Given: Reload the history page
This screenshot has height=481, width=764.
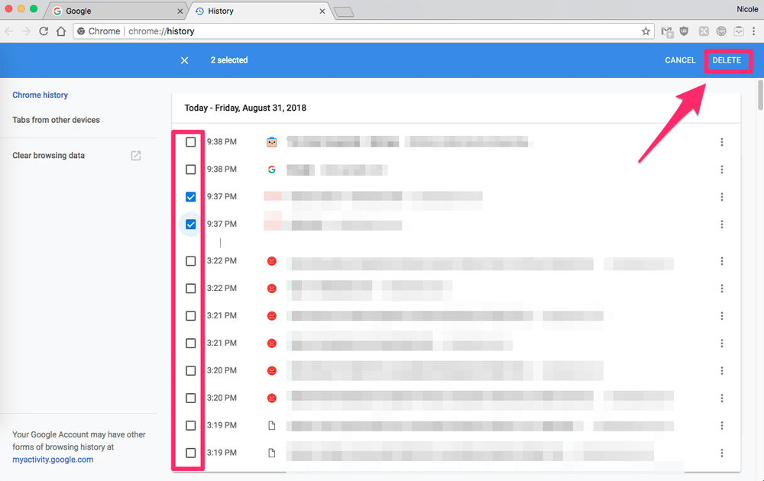Looking at the screenshot, I should pyautogui.click(x=44, y=31).
